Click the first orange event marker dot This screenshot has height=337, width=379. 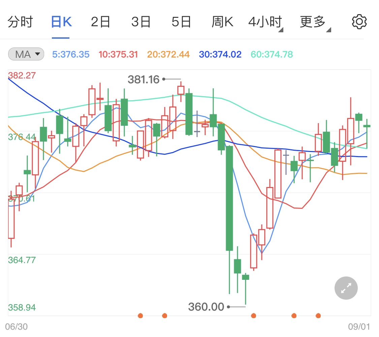[140, 315]
